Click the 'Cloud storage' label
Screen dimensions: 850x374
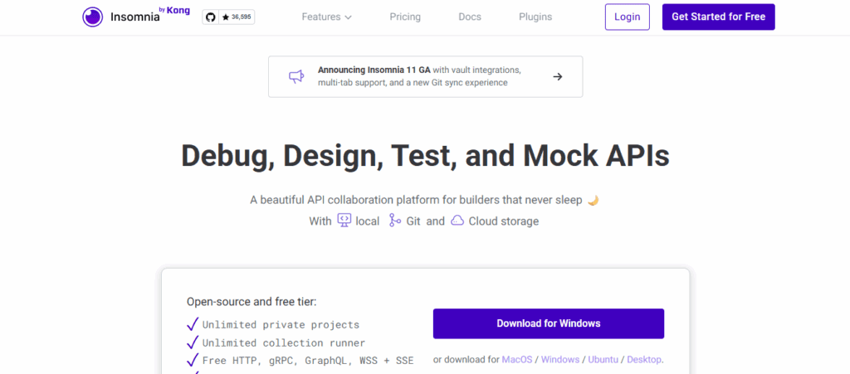(x=504, y=221)
